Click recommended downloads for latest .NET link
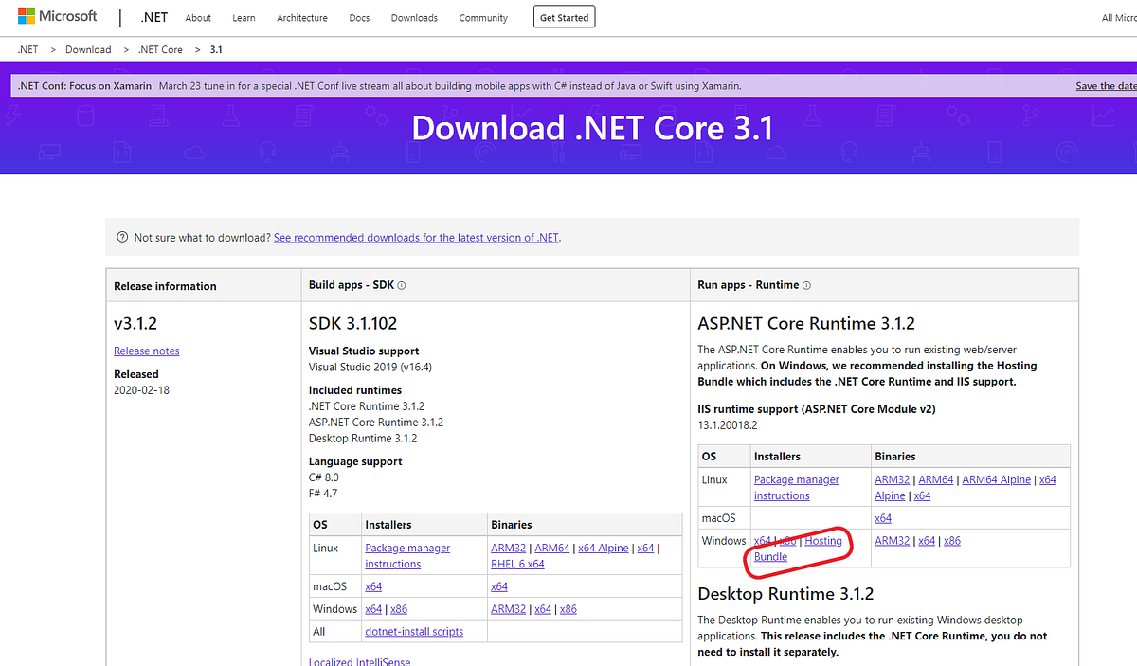This screenshot has height=666, width=1137. [415, 237]
